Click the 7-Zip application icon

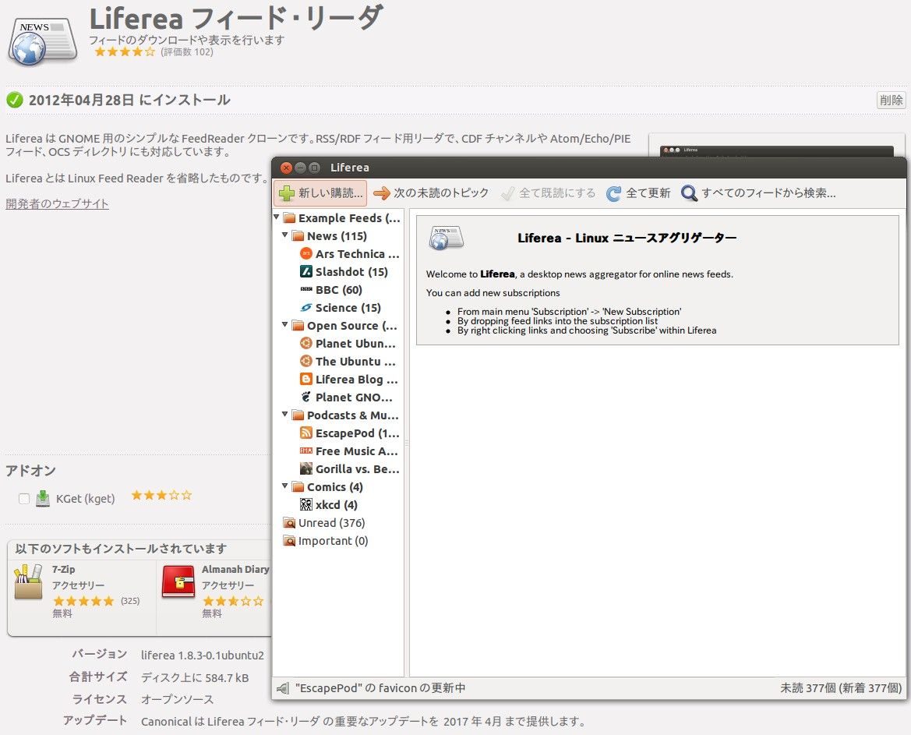point(29,581)
